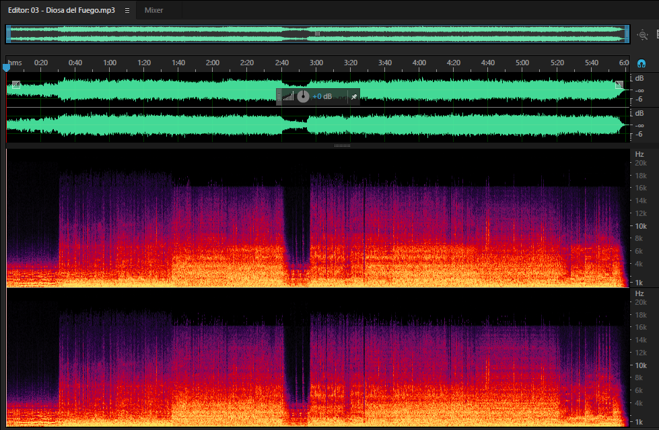Click the overview navigator right edge handle
Screen dimensions: 659x430
627,34
